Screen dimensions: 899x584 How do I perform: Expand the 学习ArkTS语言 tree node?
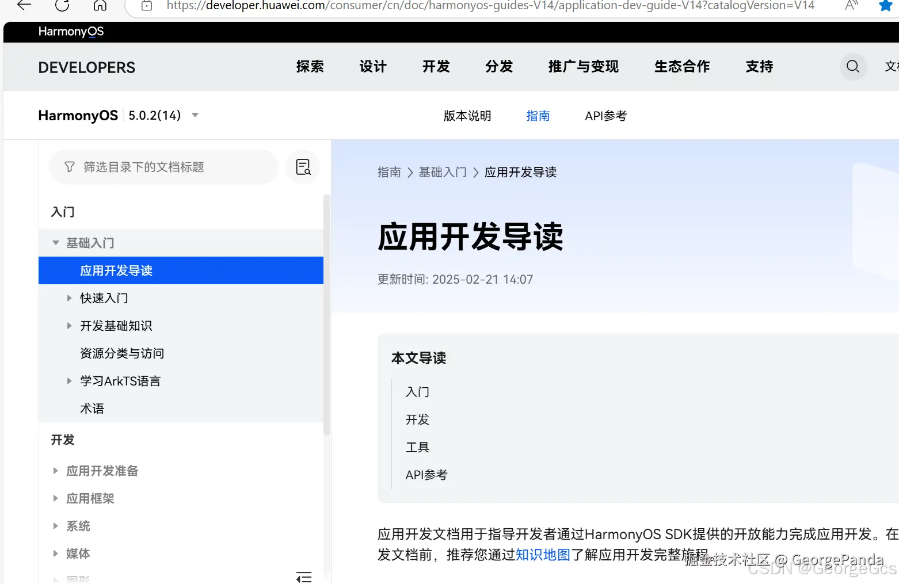[69, 381]
